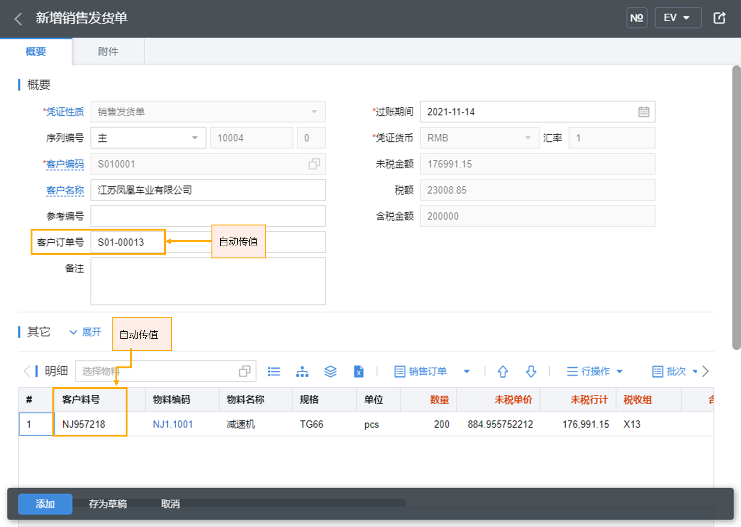Viewport: 741px width, 527px height.
Task: Click the 客户名称 label link
Action: coord(65,190)
